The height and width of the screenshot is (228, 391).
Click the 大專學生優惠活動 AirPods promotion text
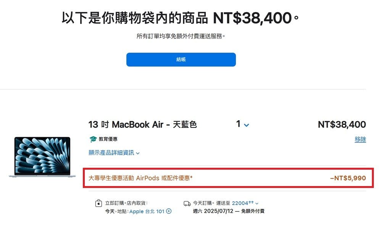[141, 178]
